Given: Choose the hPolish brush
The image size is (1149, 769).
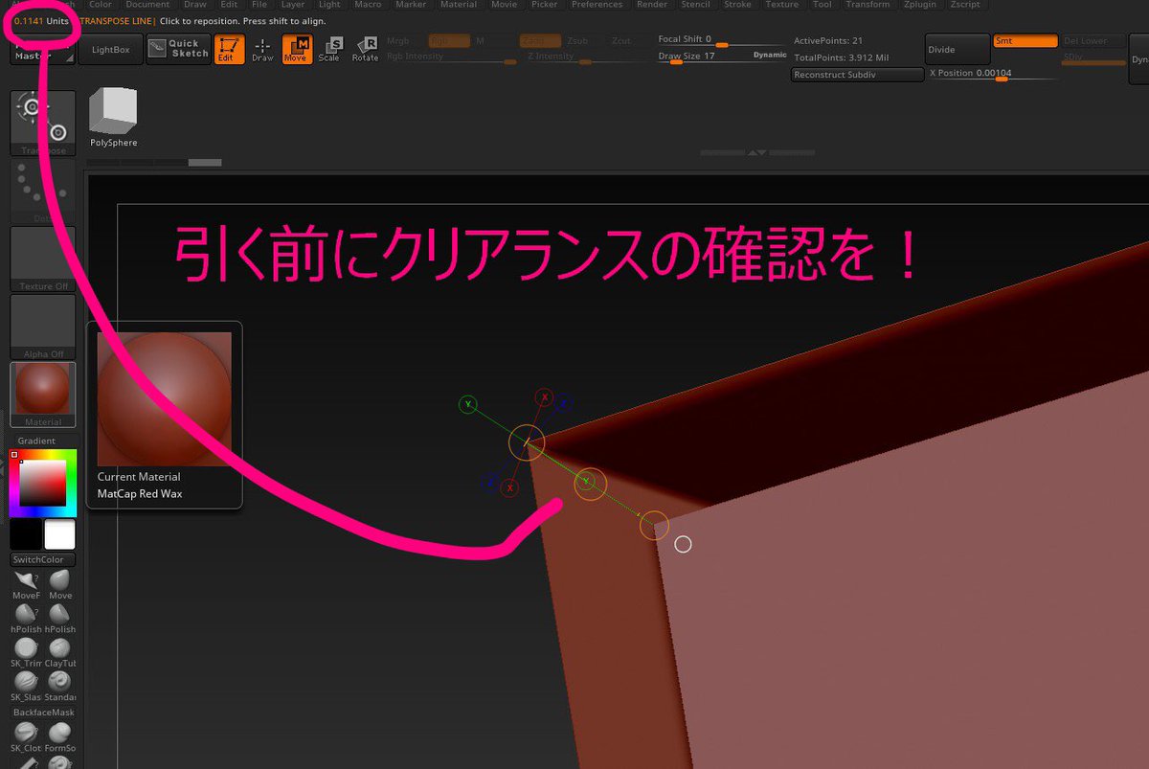Looking at the screenshot, I should (x=25, y=613).
